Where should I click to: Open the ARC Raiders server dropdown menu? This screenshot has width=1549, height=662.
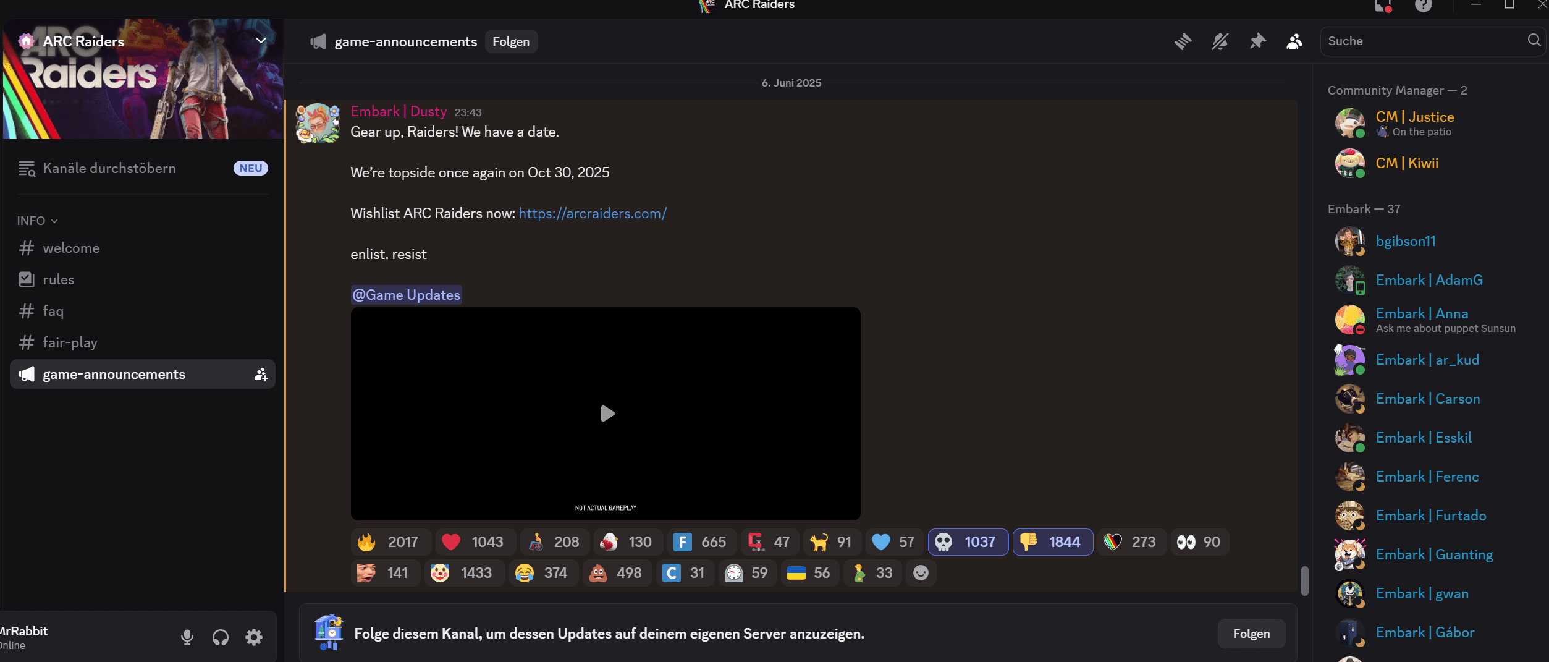coord(261,41)
